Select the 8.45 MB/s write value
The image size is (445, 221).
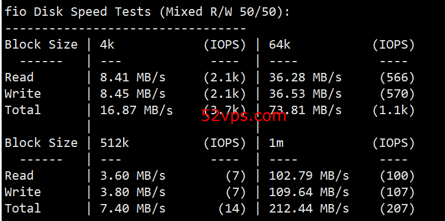(133, 94)
